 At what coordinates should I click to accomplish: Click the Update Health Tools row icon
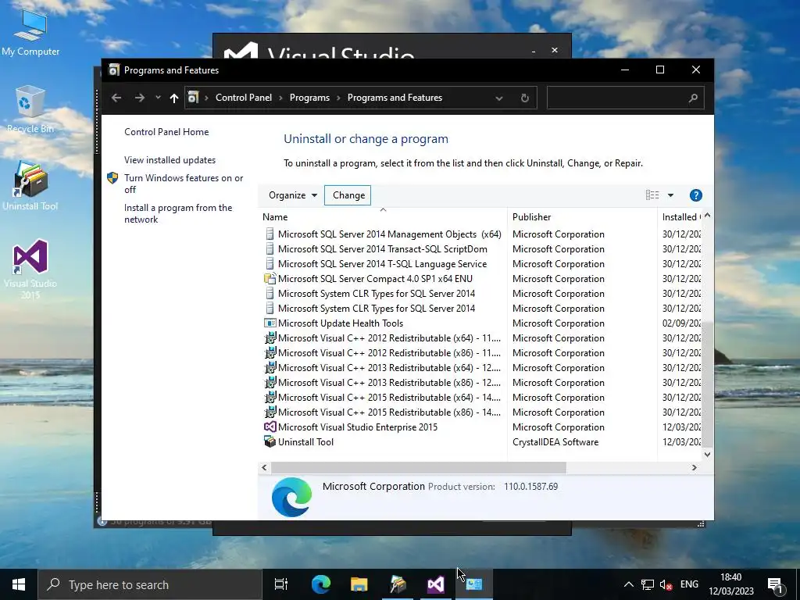coord(270,323)
